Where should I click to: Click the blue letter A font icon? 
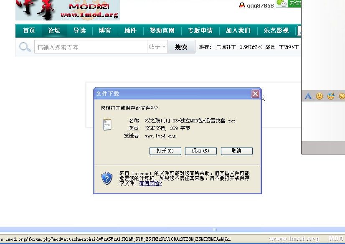pos(307,96)
